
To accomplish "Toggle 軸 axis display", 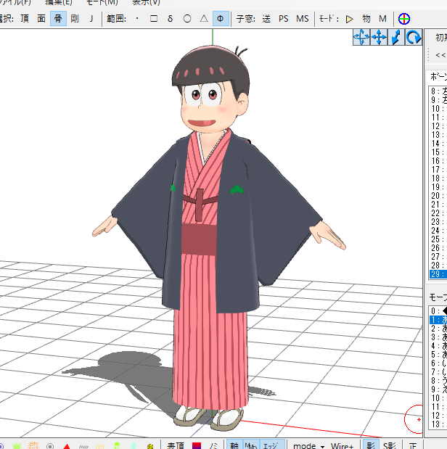I will coord(234,445).
